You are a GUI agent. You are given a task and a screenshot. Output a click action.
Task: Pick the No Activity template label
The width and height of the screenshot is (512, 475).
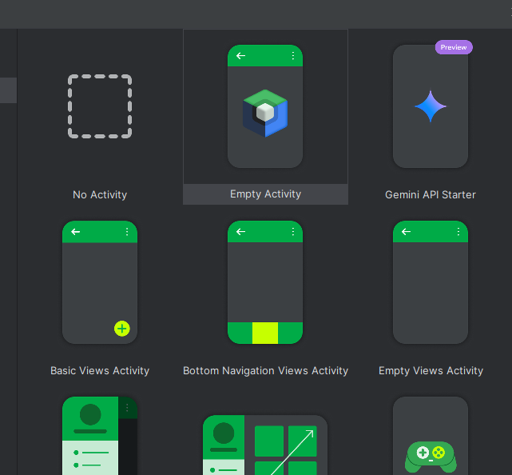100,194
